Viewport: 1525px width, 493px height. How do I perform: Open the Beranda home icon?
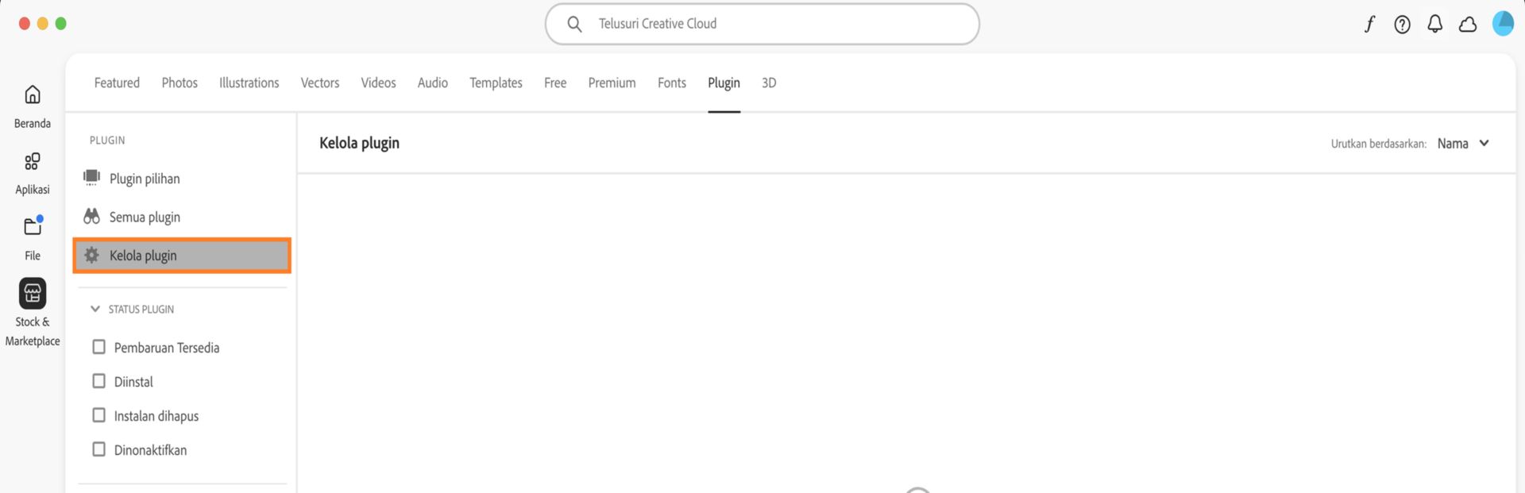point(32,94)
